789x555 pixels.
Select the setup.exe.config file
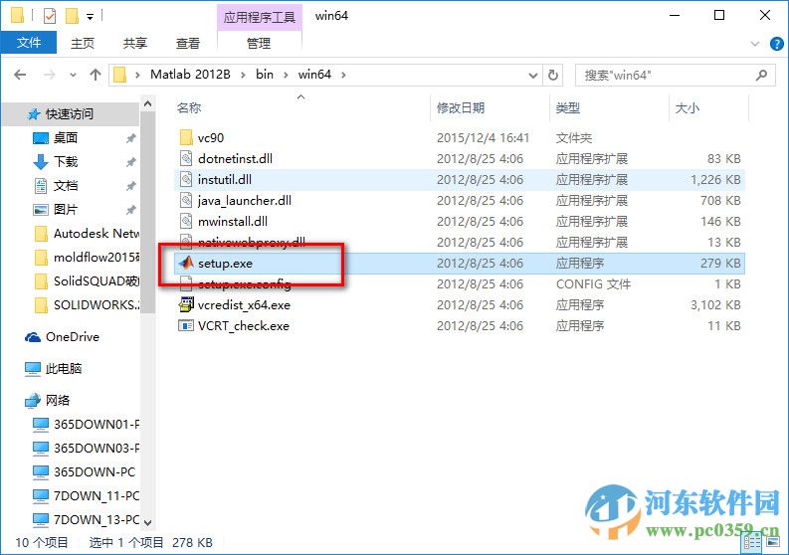coord(244,284)
